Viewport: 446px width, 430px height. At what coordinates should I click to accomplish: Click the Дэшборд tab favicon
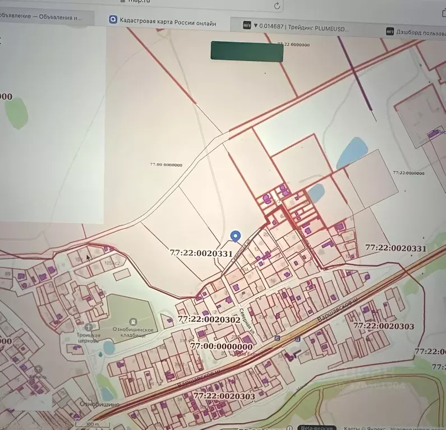(389, 32)
